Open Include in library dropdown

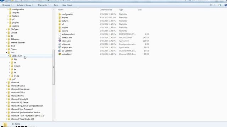click(x=25, y=5)
